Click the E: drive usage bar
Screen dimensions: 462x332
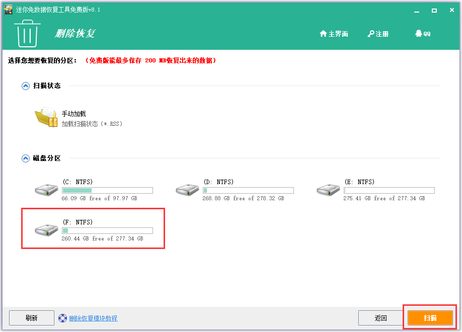[389, 190]
